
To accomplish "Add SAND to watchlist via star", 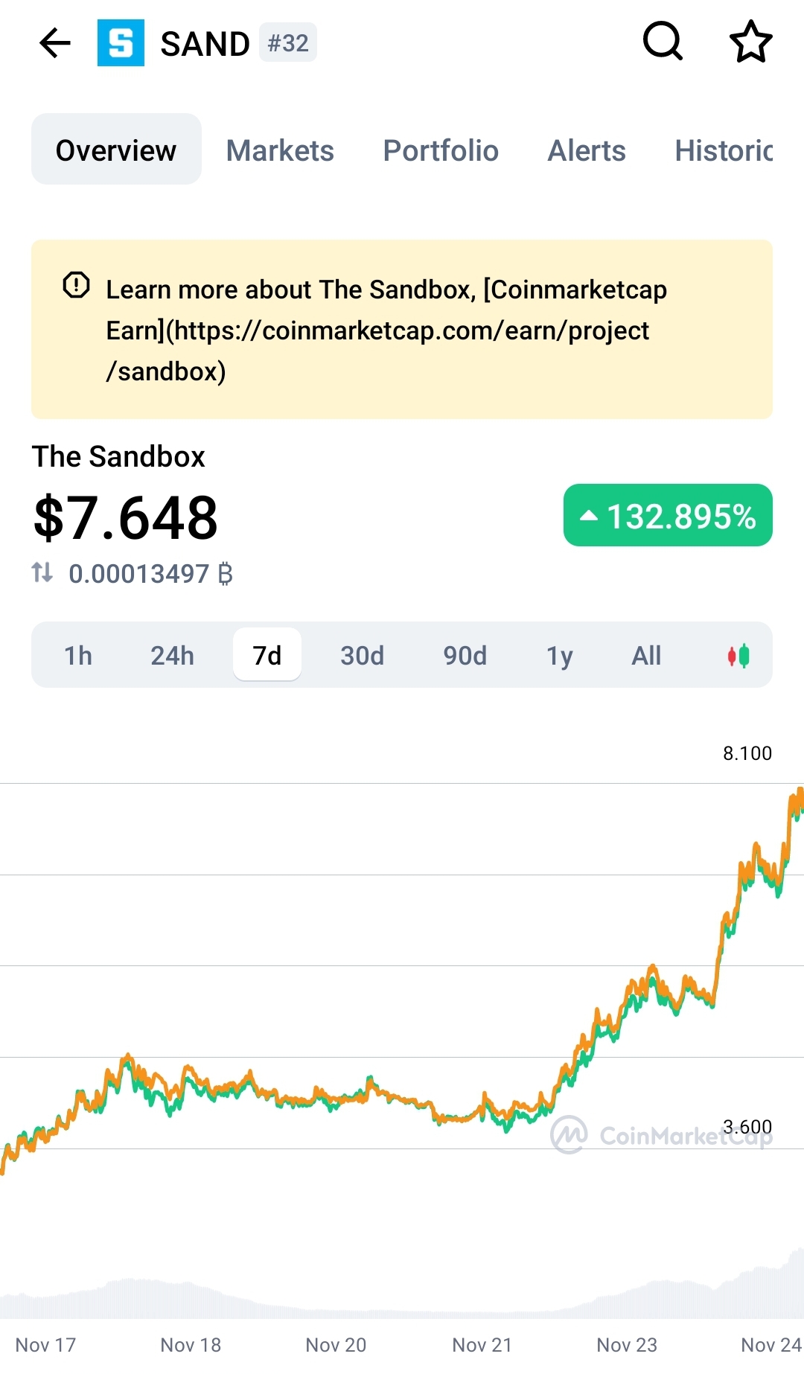I will (x=750, y=42).
